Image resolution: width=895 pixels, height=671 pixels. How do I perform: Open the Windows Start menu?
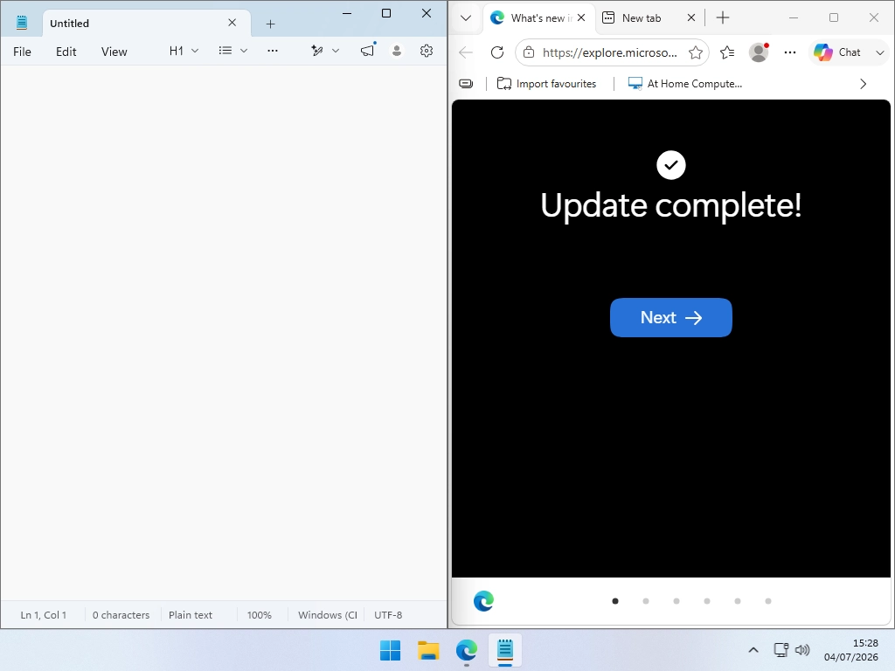click(391, 650)
